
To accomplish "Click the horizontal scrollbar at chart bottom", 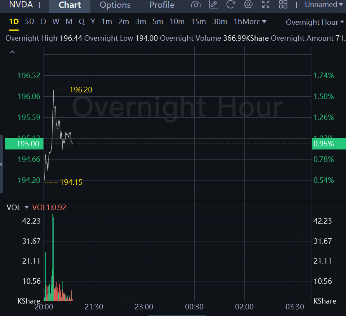I will (x=177, y=315).
